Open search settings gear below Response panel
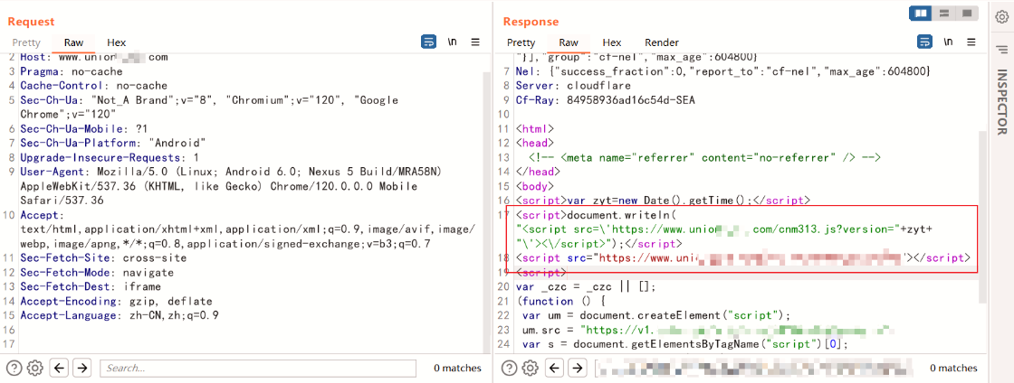The width and height of the screenshot is (1014, 383). click(x=531, y=369)
